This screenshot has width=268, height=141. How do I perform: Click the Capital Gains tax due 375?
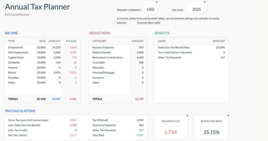coord(74,58)
